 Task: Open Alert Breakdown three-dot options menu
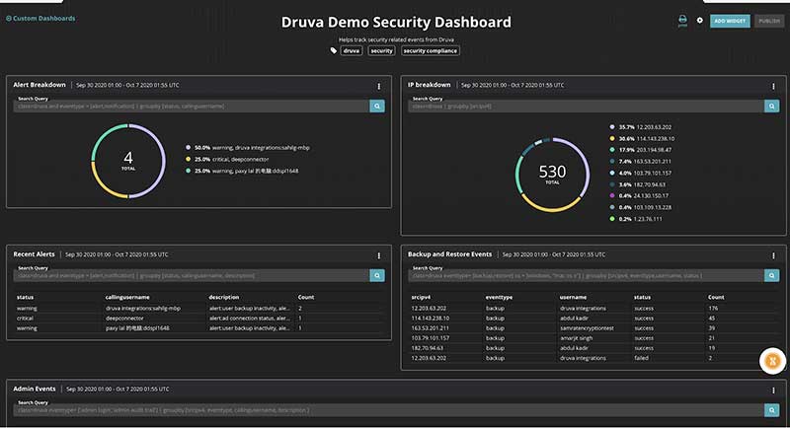(378, 86)
